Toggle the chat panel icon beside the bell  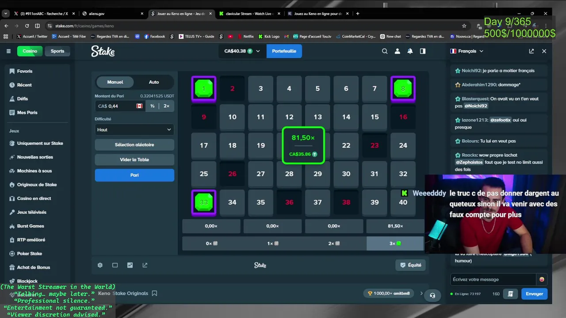point(423,51)
